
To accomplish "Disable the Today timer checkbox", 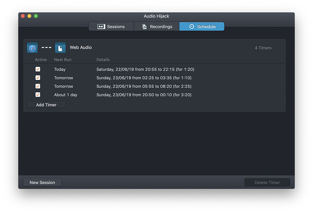I will [x=38, y=69].
